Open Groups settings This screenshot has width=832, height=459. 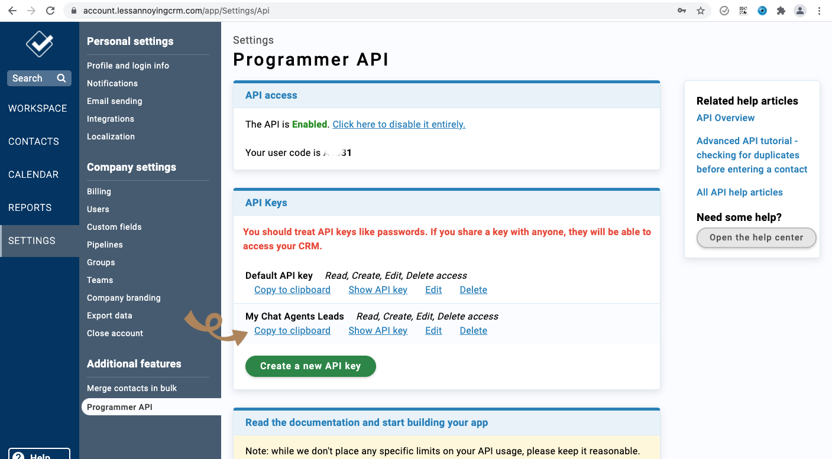coord(101,262)
